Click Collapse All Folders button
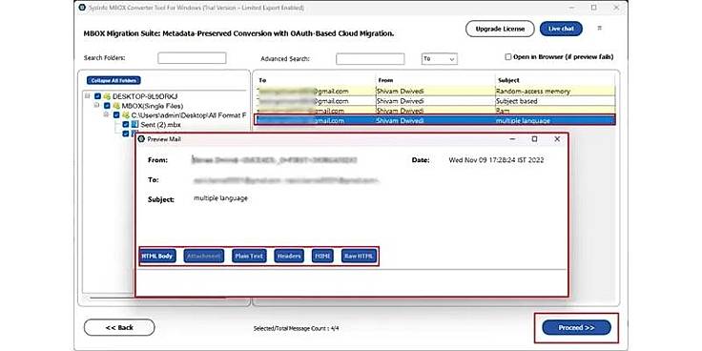702x351 pixels. [114, 80]
